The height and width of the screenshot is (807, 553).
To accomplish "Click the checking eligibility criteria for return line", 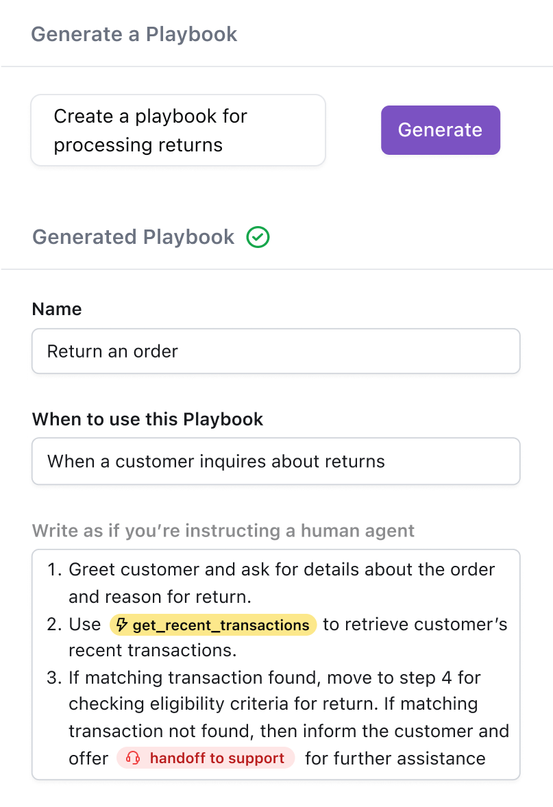I will [273, 704].
